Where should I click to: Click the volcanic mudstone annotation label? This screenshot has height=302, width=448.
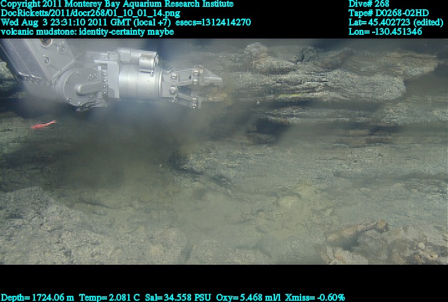pos(87,32)
